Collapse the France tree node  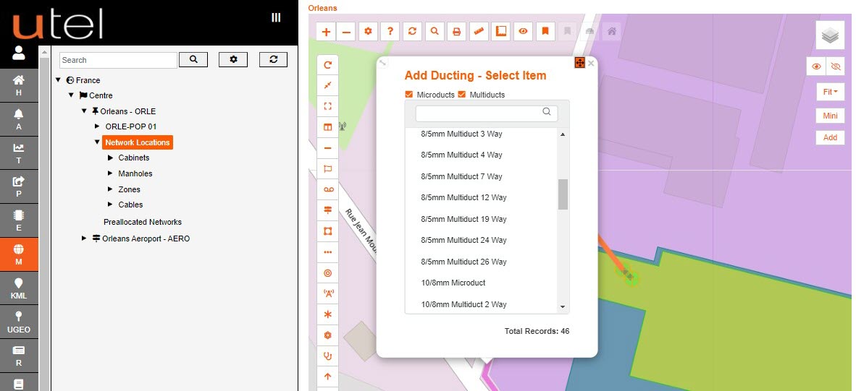pyautogui.click(x=59, y=80)
